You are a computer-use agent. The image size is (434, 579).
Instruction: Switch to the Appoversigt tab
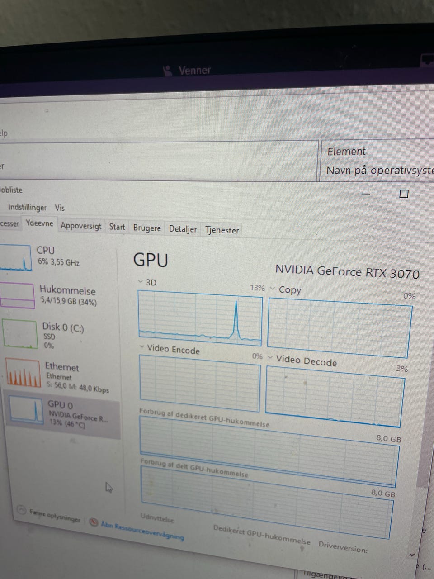pos(81,225)
